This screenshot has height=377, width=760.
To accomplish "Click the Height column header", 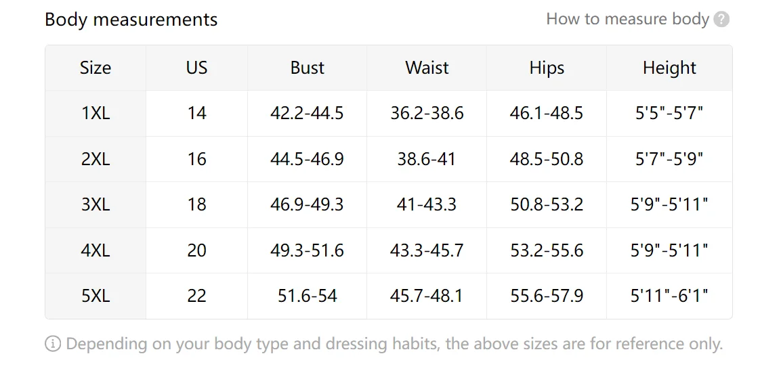I will pyautogui.click(x=669, y=68).
